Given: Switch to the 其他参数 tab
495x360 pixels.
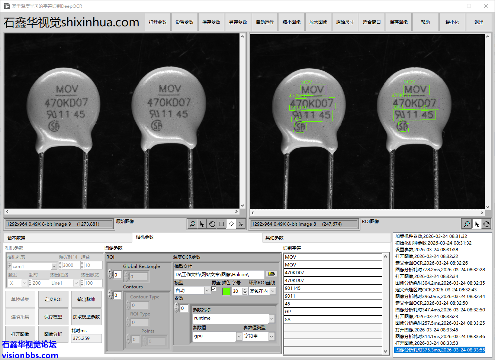Looking at the screenshot, I should (x=274, y=238).
